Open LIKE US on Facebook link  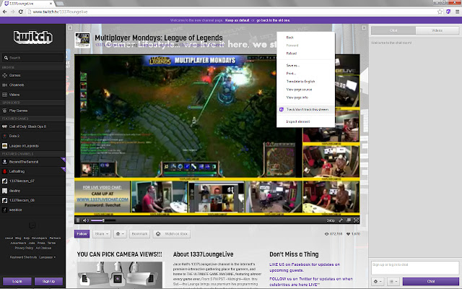tap(305, 267)
